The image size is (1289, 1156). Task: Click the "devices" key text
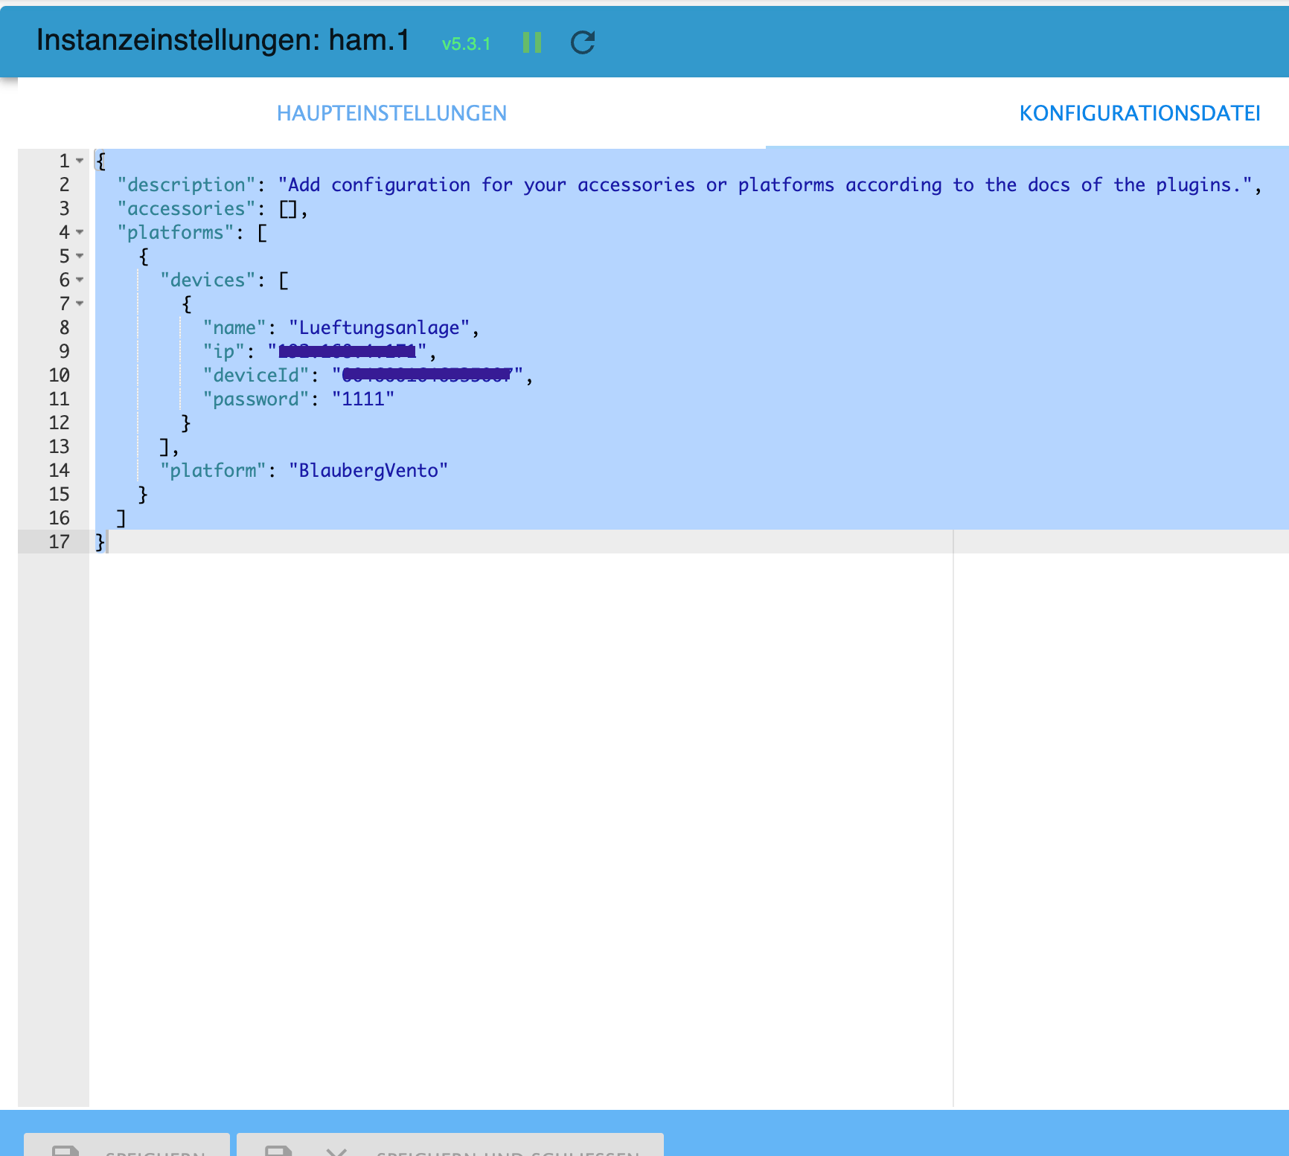pyautogui.click(x=208, y=280)
